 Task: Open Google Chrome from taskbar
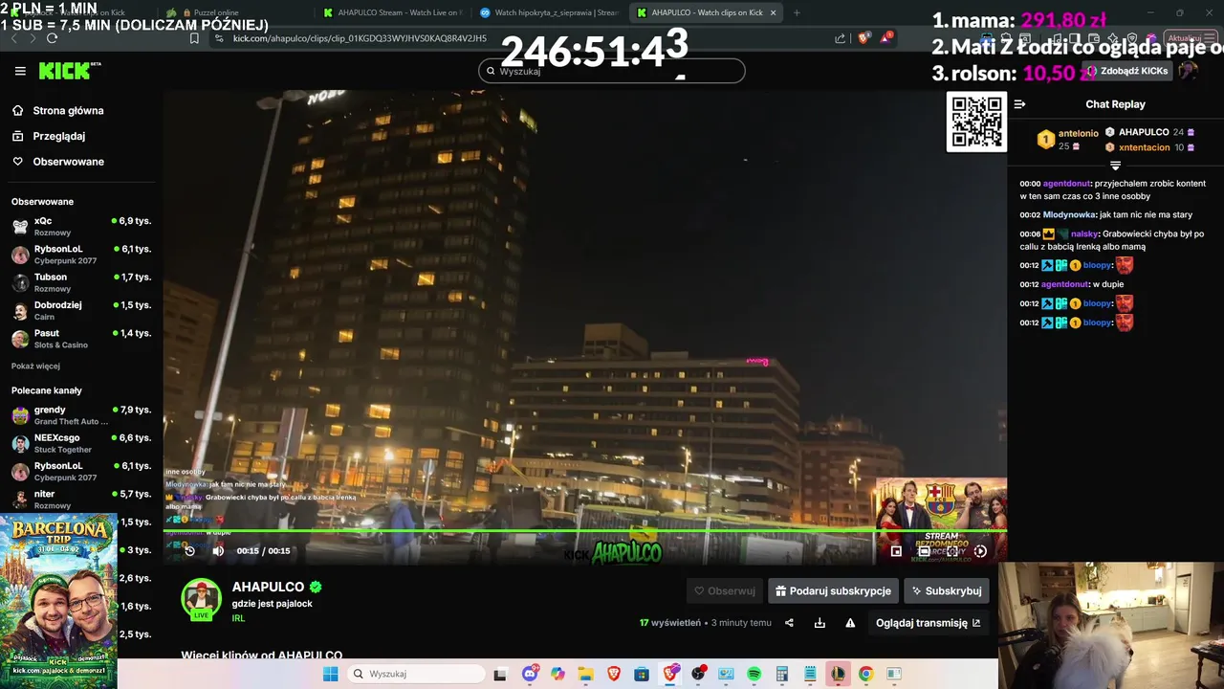(x=865, y=674)
